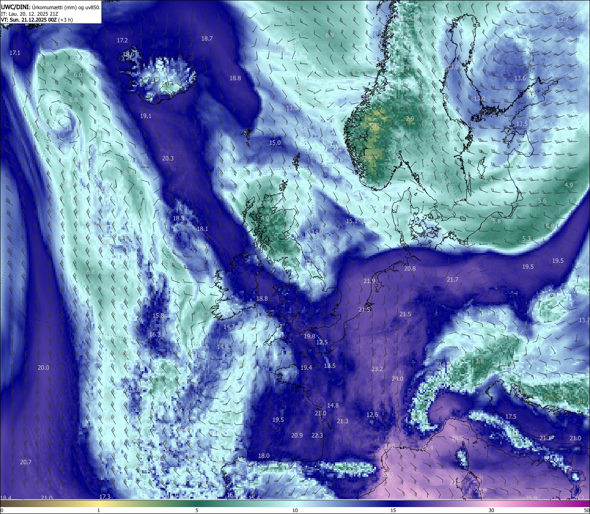This screenshot has height=514, width=590.
Task: Click the 15.1 value in the North Sea
Action: [352, 222]
